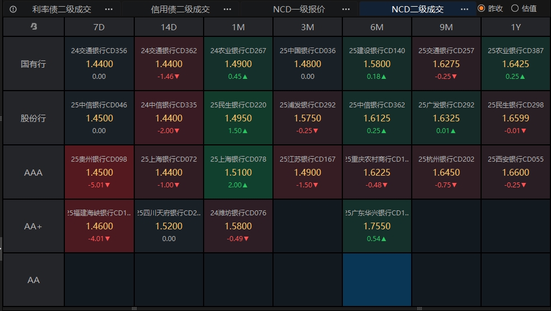Image resolution: width=551 pixels, height=311 pixels.
Task: Open the more options of 利率债二级成交 tab
Action: [x=109, y=9]
